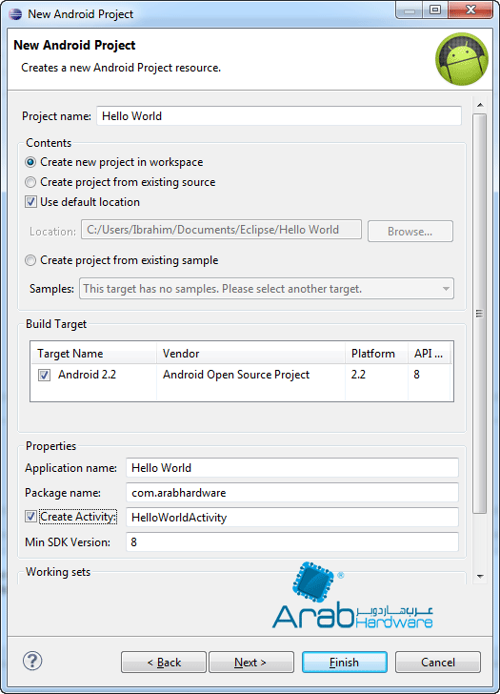Image resolution: width=500 pixels, height=694 pixels.
Task: Click the Eclipse icon in title bar
Action: (x=15, y=14)
